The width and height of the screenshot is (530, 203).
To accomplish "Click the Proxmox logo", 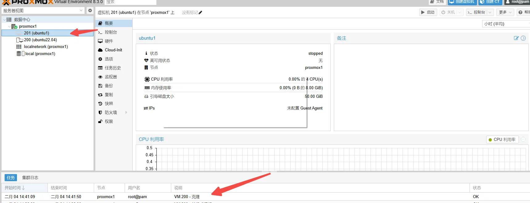I will pyautogui.click(x=27, y=2).
